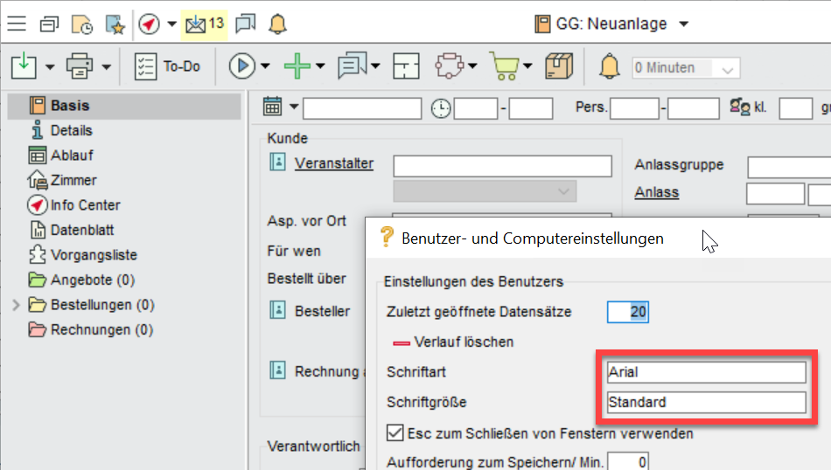The width and height of the screenshot is (831, 470).
Task: Open the To-Do checklist
Action: point(167,66)
